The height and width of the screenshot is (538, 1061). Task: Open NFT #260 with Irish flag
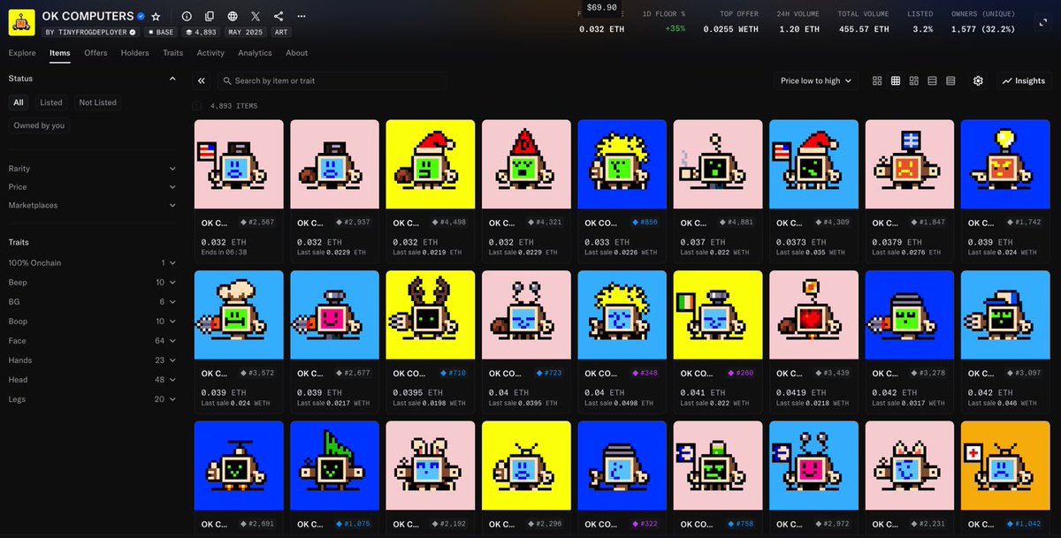tap(718, 315)
